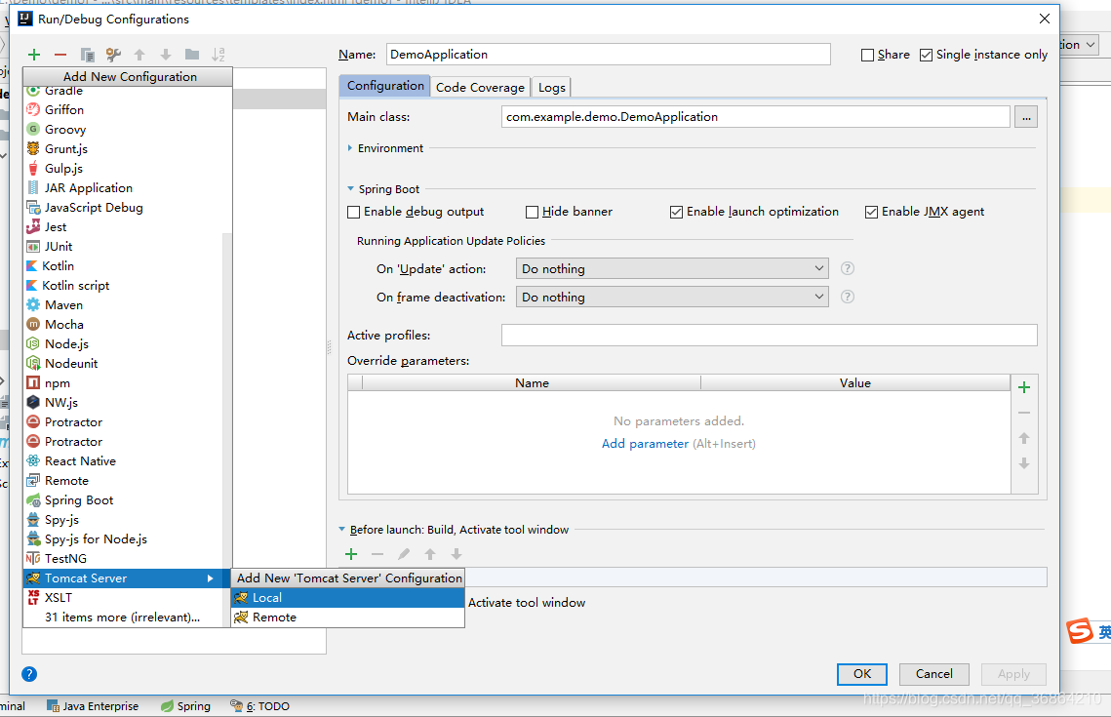Click the Copy Configuration toolbar icon
This screenshot has height=717, width=1111.
coord(87,55)
